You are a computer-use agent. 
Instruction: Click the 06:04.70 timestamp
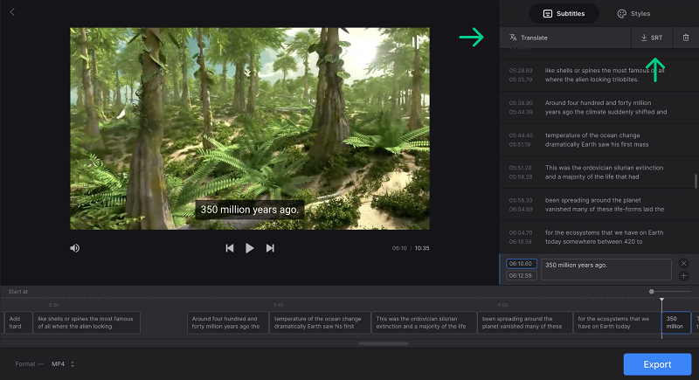coord(521,232)
